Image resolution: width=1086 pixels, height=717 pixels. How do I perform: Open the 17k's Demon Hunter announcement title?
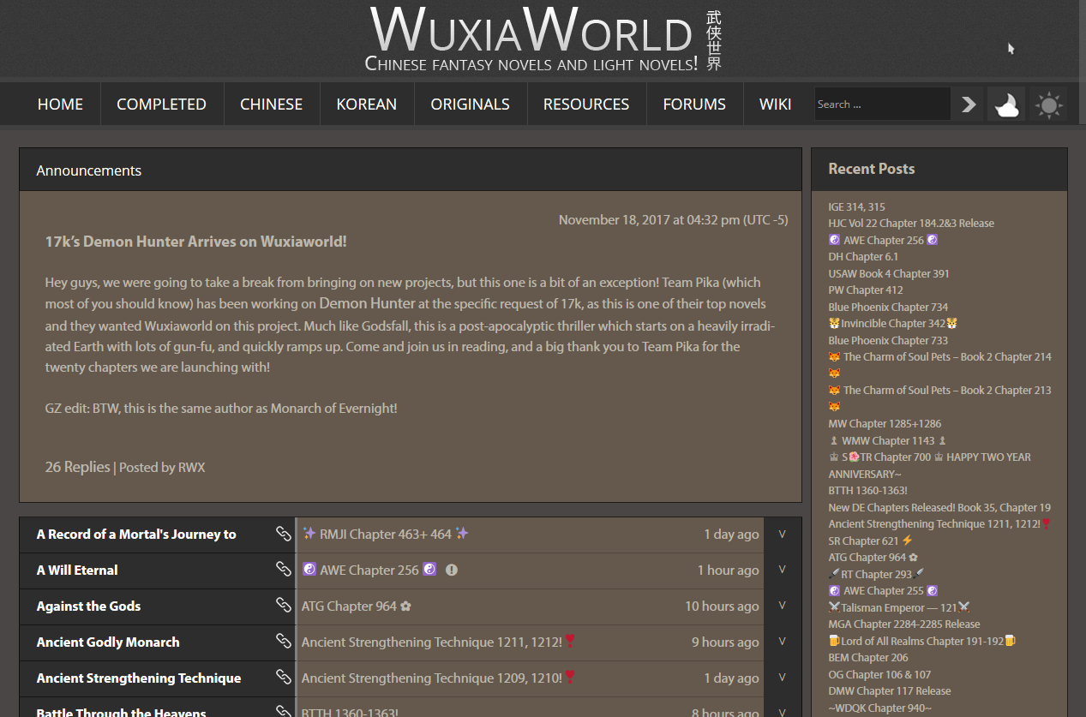[x=195, y=242]
